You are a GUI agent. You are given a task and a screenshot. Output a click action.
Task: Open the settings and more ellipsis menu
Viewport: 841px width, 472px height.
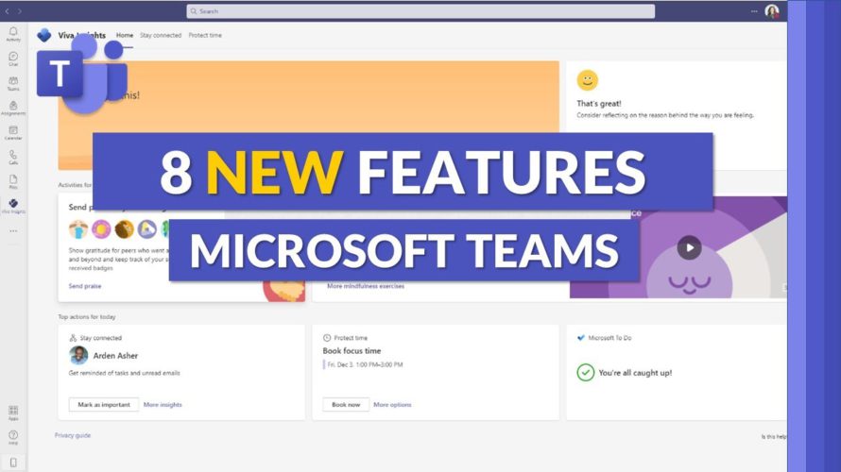(754, 10)
